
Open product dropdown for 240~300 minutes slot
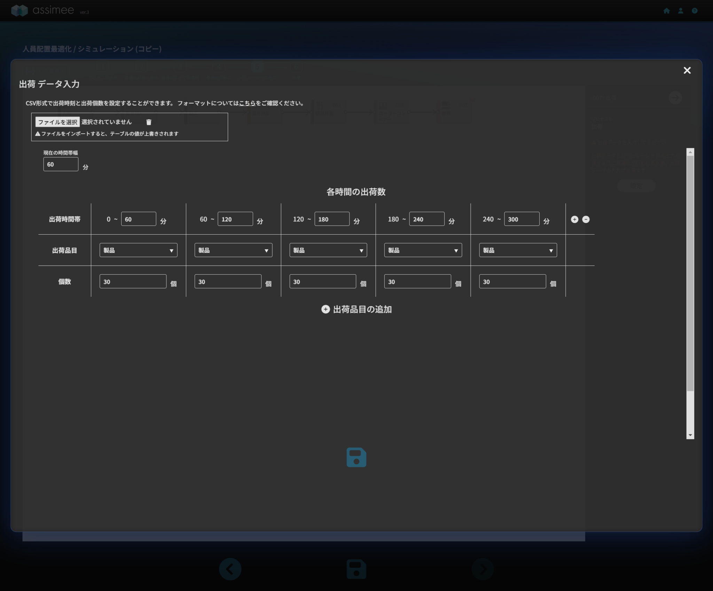(518, 250)
